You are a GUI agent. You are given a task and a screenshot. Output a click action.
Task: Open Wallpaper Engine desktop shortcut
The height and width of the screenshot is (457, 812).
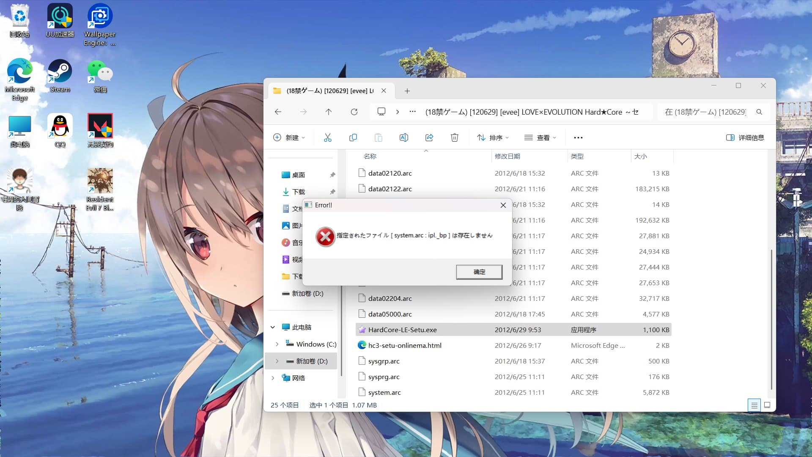tap(100, 25)
